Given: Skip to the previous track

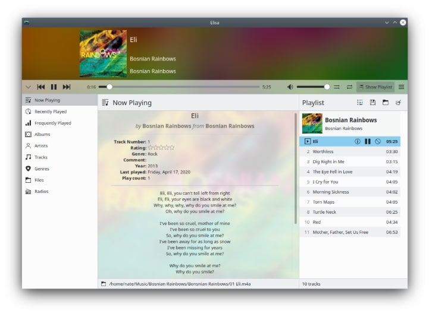Looking at the screenshot, I should (x=41, y=87).
